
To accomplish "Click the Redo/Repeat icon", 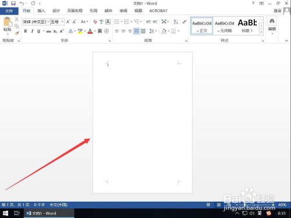I will click(x=33, y=3).
